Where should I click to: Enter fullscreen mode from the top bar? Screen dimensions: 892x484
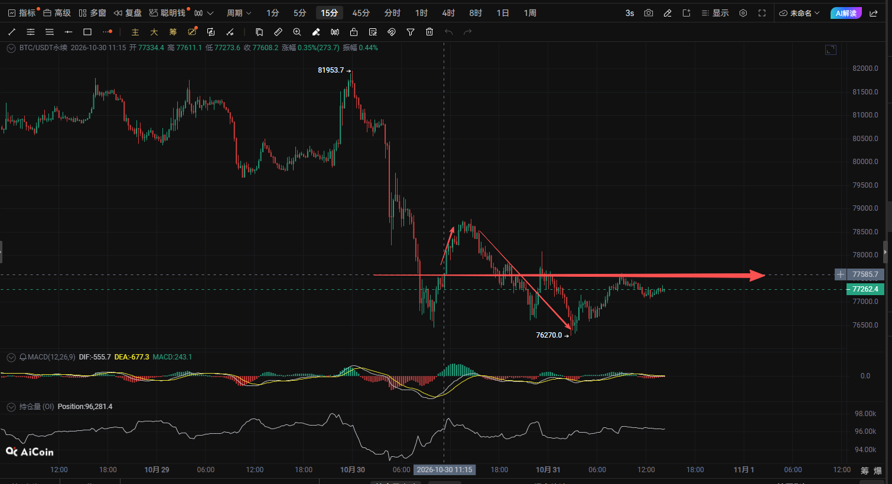762,13
